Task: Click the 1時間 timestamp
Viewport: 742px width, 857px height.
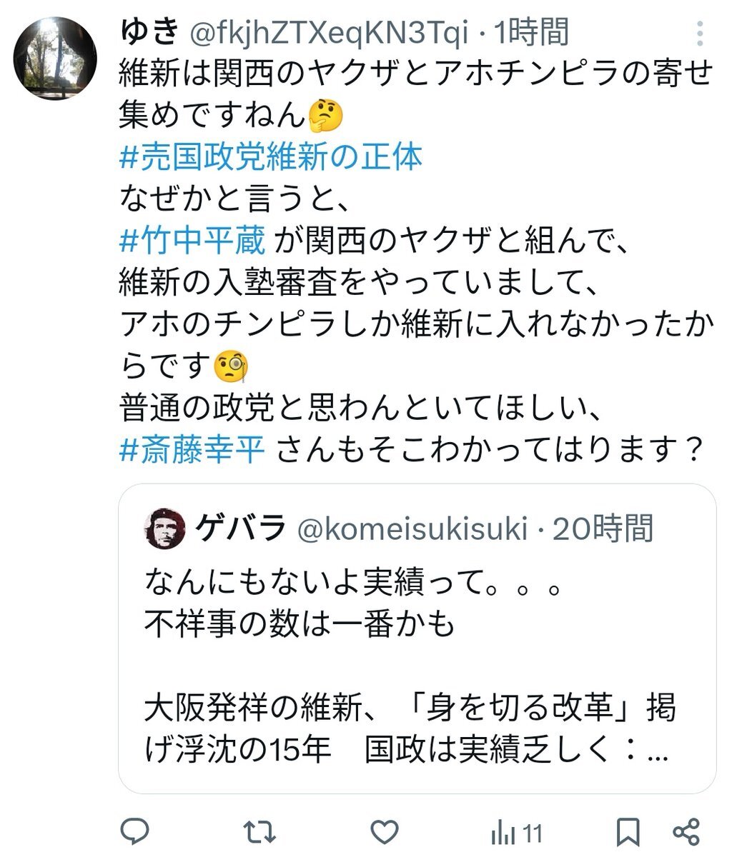Action: (x=531, y=32)
